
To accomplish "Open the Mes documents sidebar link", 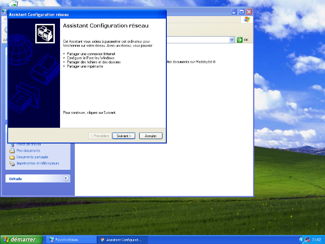I will [x=28, y=151].
